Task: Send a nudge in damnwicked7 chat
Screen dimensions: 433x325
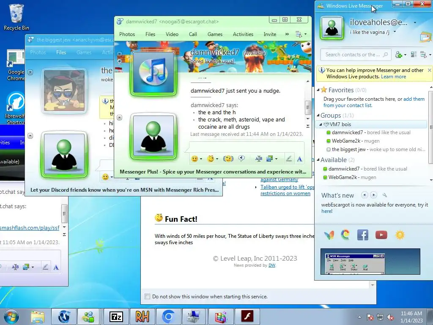Action: (228, 159)
